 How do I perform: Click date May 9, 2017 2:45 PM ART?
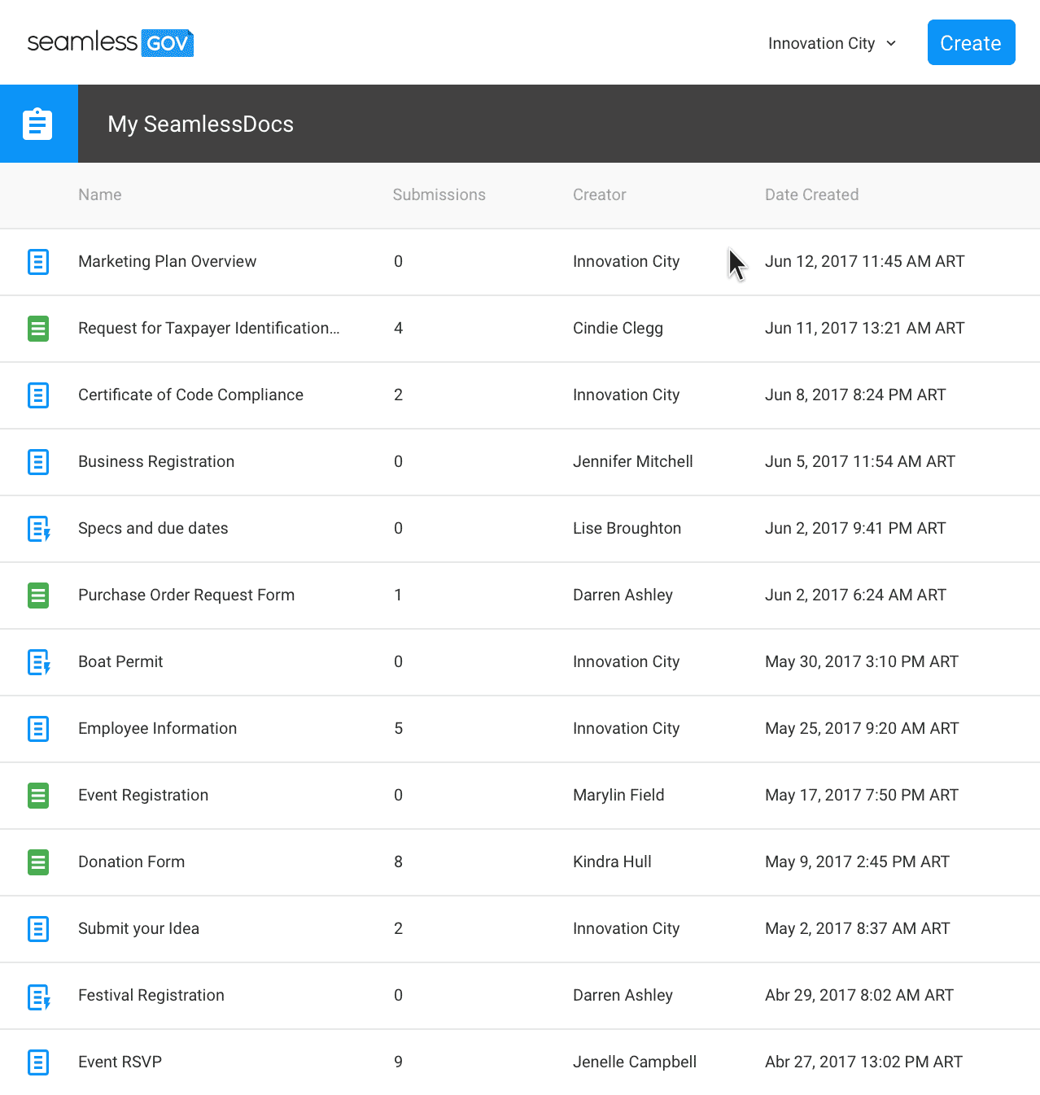click(x=857, y=862)
